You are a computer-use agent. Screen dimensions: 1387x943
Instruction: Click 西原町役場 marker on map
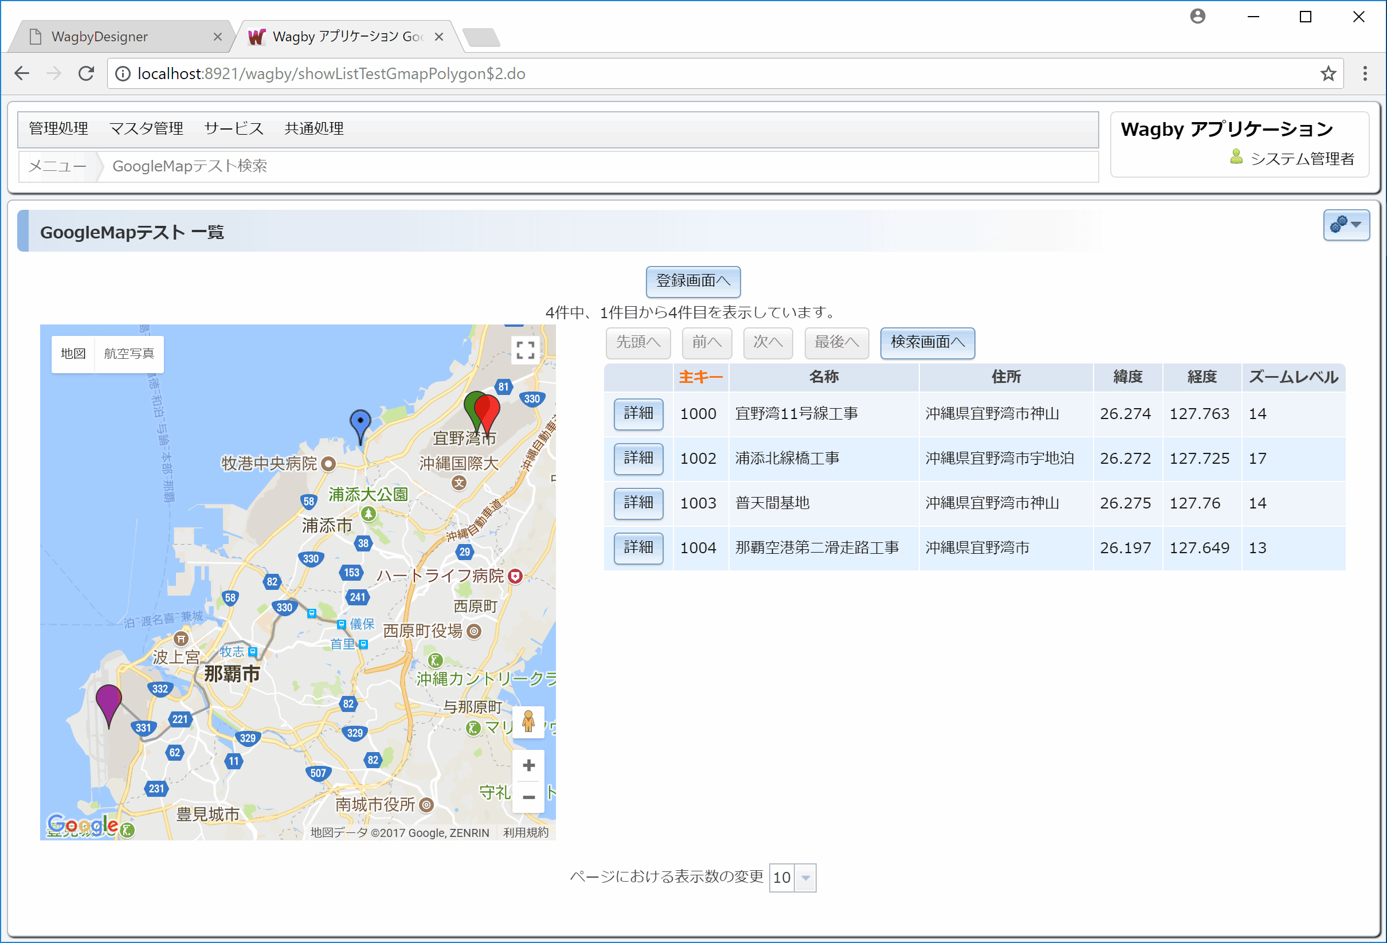[x=473, y=631]
